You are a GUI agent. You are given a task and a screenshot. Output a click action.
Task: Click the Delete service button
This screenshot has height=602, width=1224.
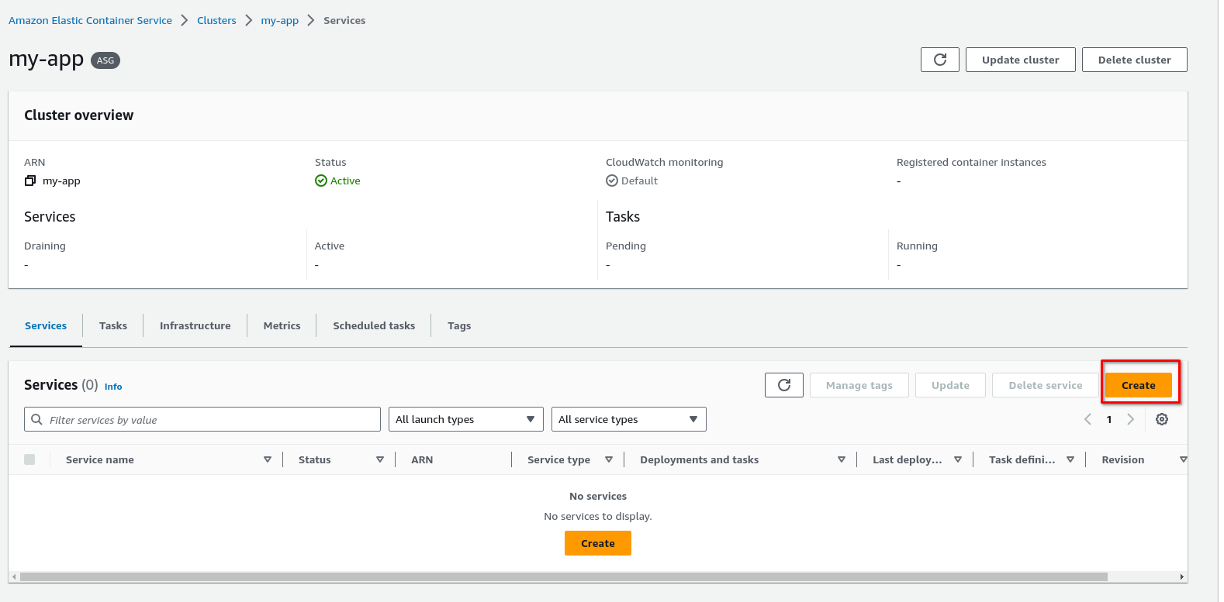point(1045,385)
